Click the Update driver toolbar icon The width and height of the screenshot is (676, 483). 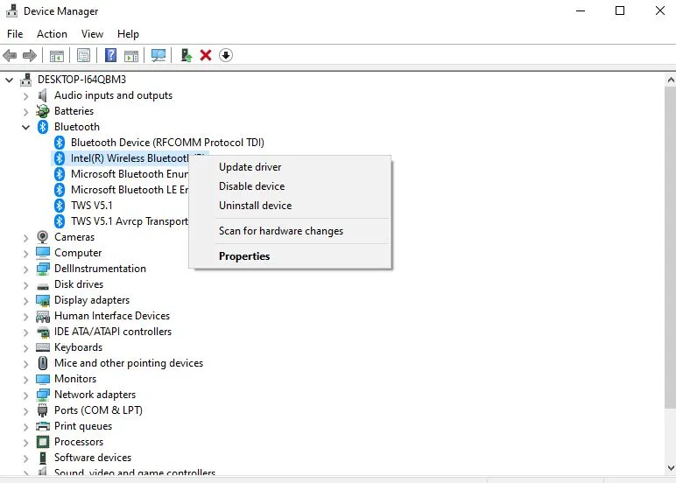pyautogui.click(x=187, y=55)
